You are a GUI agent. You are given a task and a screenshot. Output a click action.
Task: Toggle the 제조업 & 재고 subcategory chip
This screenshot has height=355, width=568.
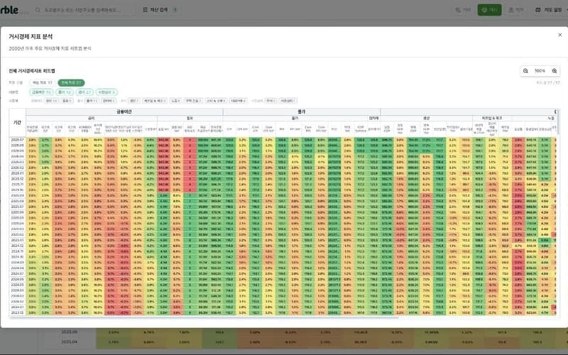coord(155,100)
